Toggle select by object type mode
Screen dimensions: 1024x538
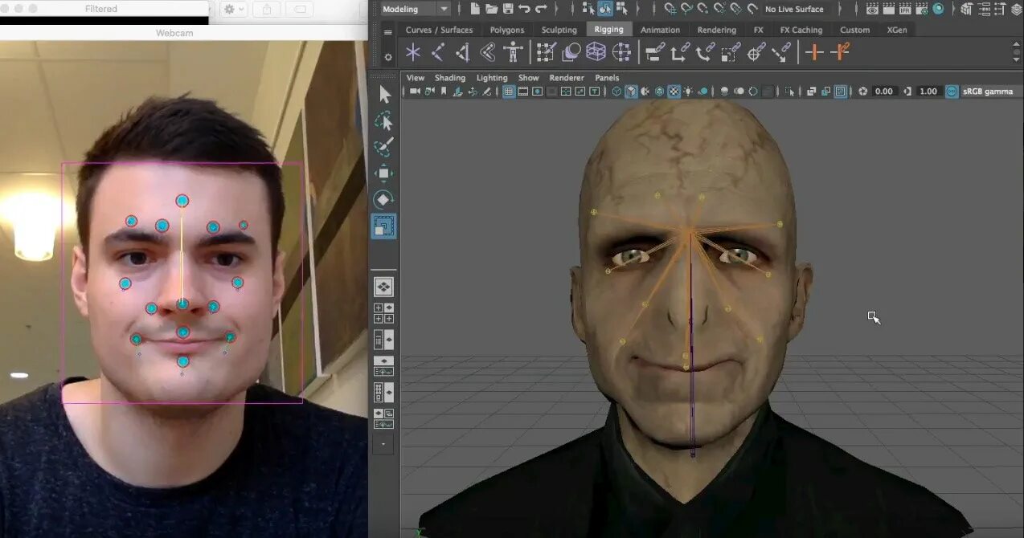pyautogui.click(x=606, y=9)
